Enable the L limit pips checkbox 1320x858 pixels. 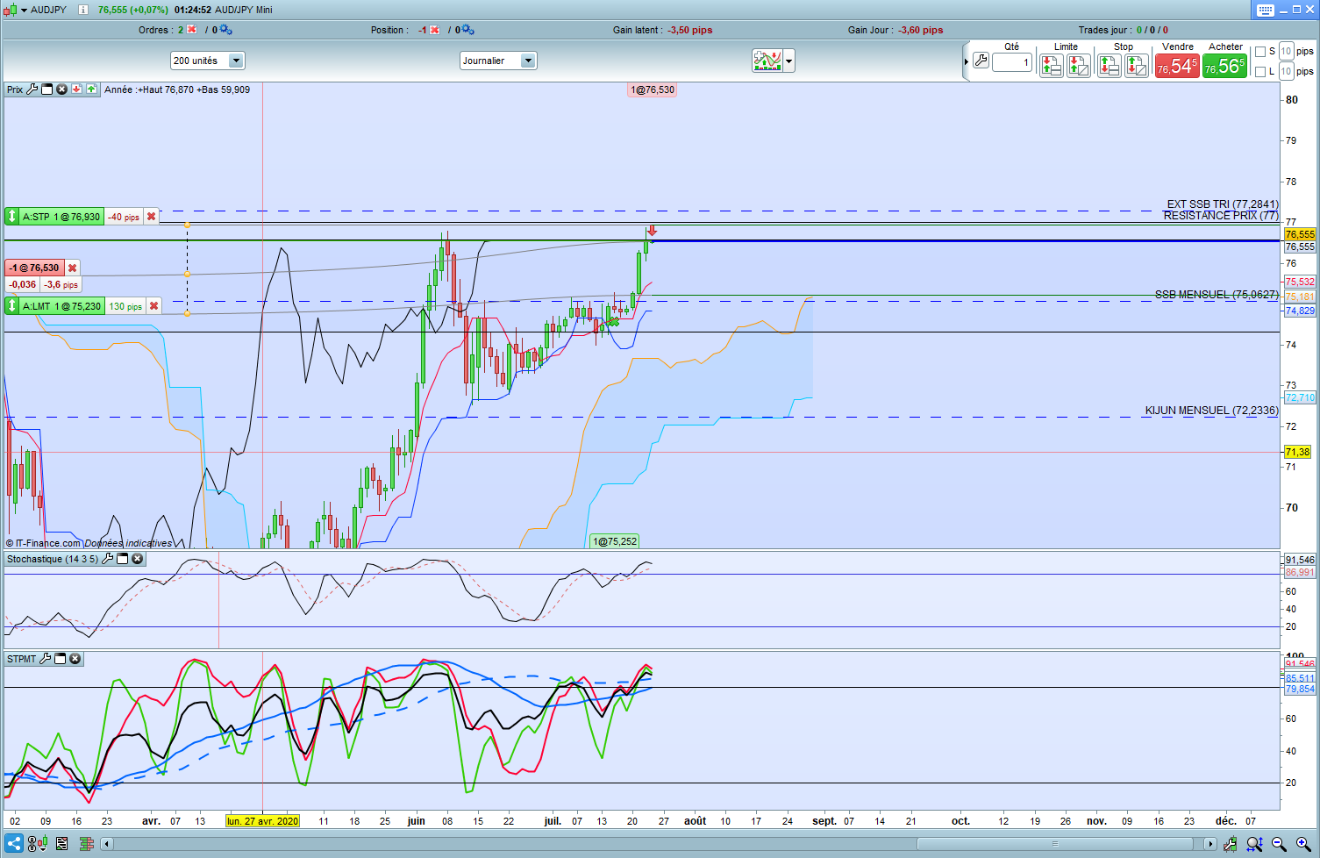click(x=1260, y=72)
